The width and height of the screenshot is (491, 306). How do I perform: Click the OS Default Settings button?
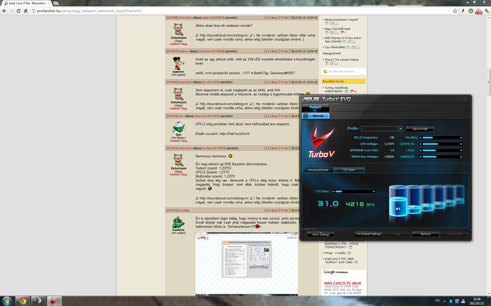point(369,234)
